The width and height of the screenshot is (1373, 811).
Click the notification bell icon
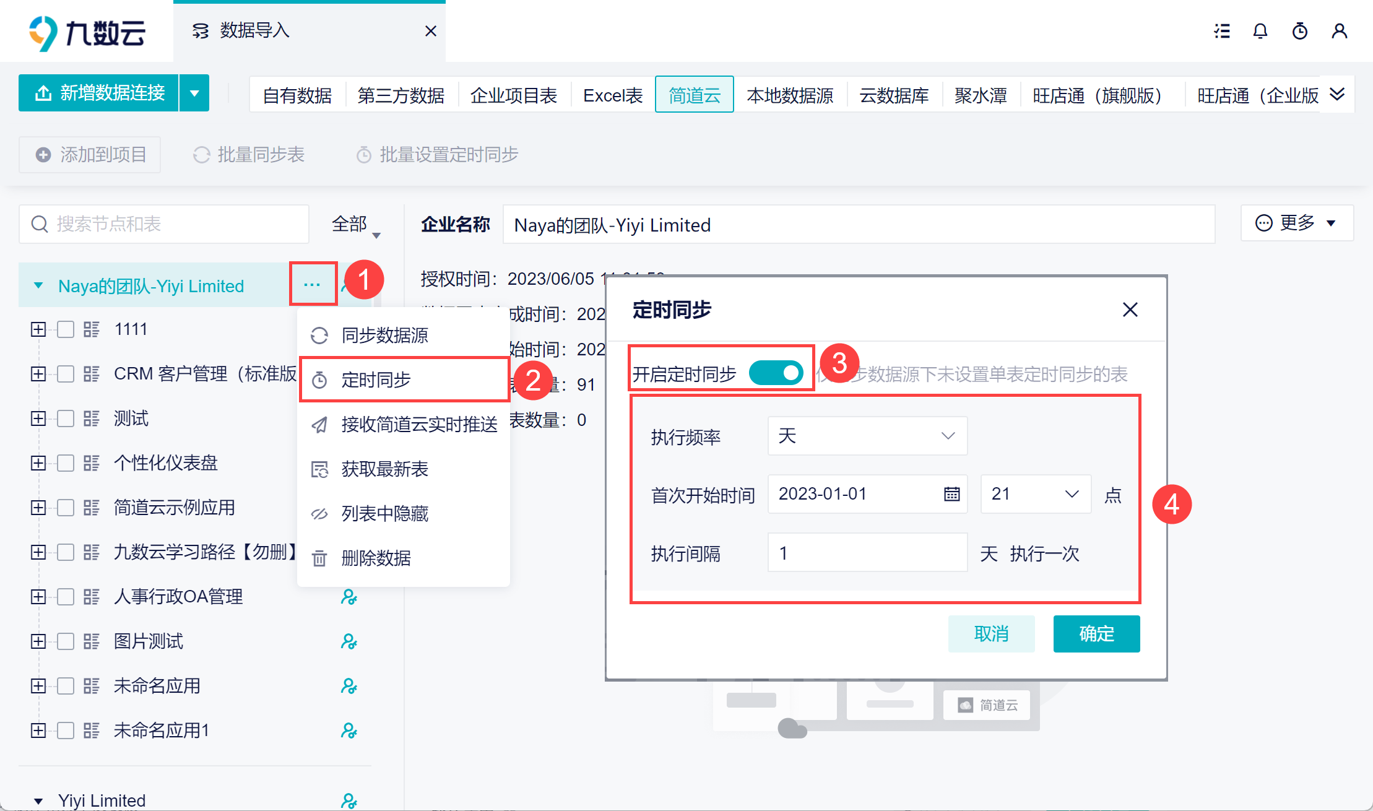point(1260,31)
